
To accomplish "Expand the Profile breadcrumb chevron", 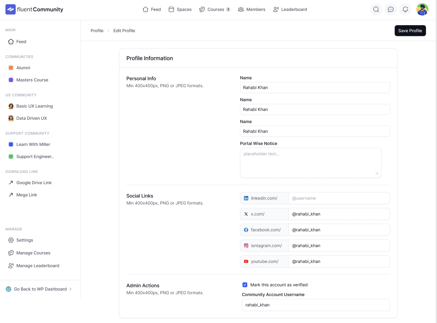I will pos(108,31).
